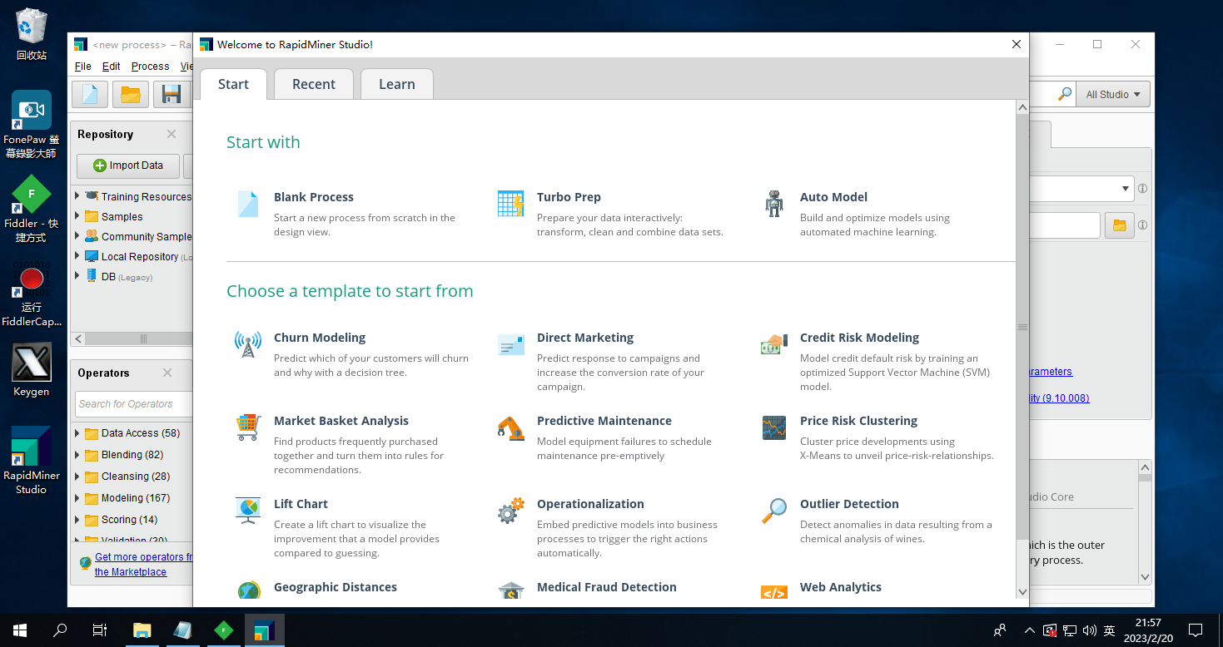Choose the Price Risk Clustering chart icon
This screenshot has width=1223, height=647.
click(774, 427)
